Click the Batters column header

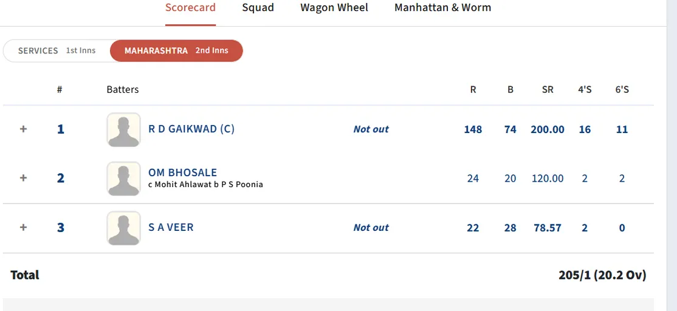tap(123, 90)
